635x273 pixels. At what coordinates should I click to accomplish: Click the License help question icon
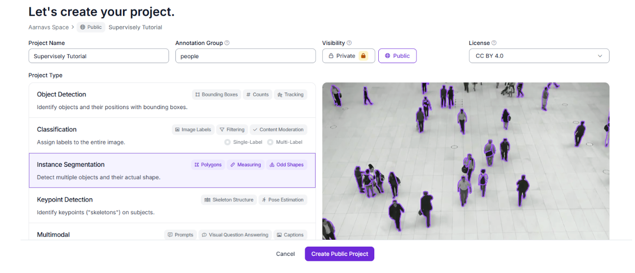pos(494,43)
